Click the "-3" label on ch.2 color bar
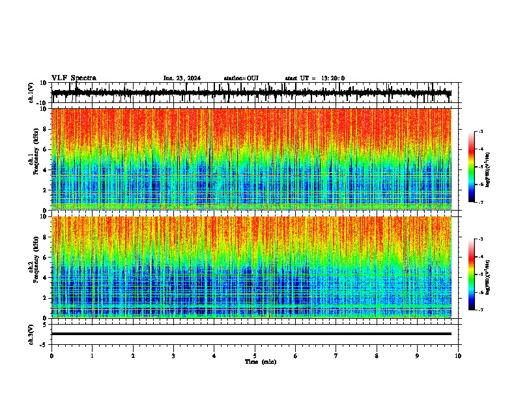The image size is (516, 399). point(481,239)
